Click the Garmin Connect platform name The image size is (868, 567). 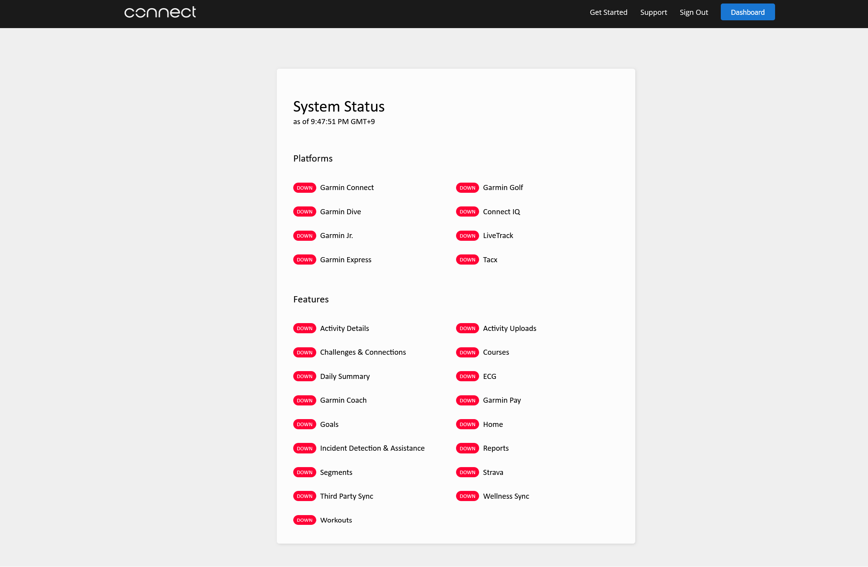coord(347,188)
